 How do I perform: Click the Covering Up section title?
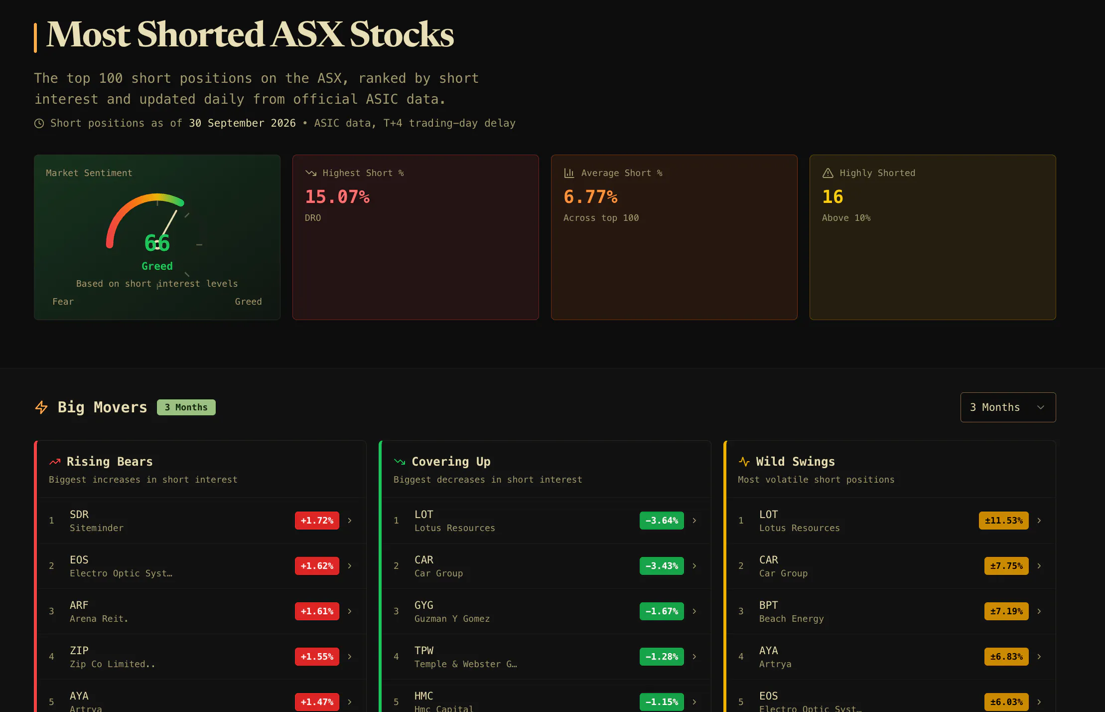coord(451,462)
